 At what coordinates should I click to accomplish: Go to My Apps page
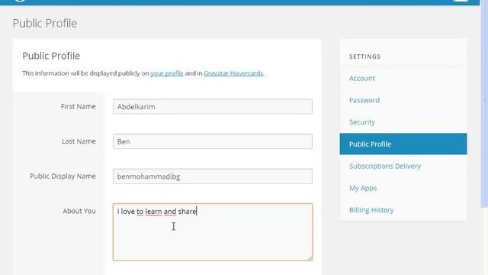[x=363, y=188]
